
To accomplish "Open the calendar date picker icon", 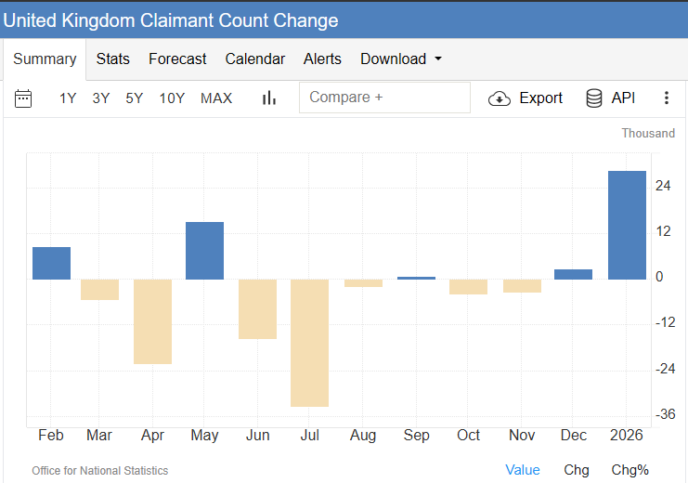I will [23, 98].
